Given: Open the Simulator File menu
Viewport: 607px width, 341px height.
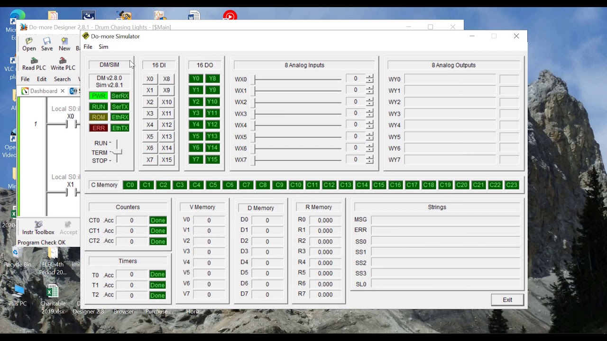Looking at the screenshot, I should (88, 47).
